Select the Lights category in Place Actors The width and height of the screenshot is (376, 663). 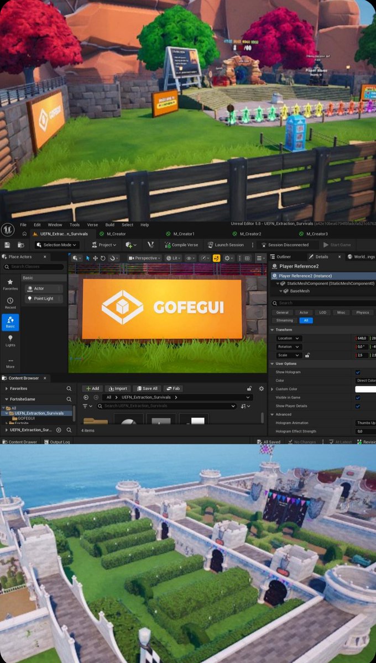click(10, 341)
